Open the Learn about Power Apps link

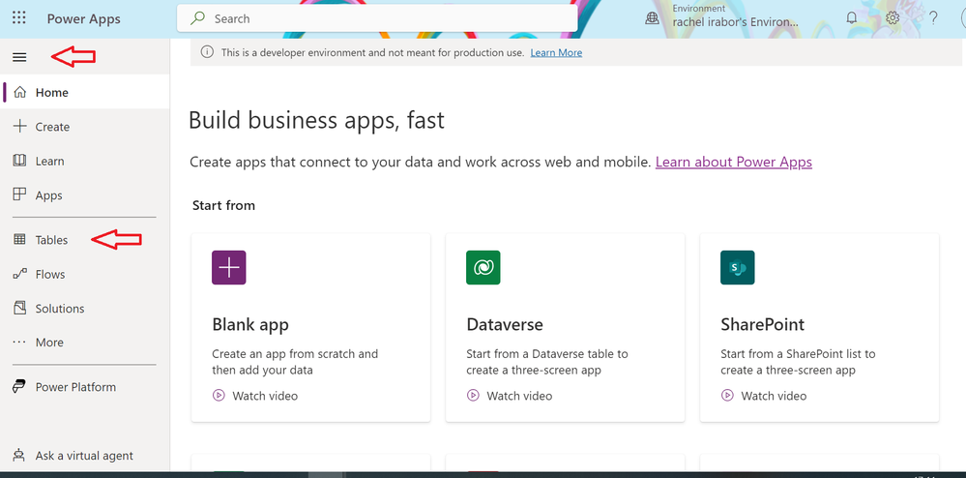tap(734, 163)
